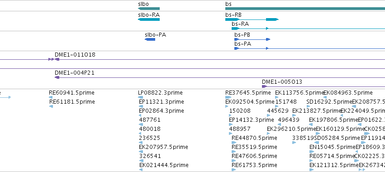Select the bs-RB transcript first exon
This screenshot has height=172, width=385.
[232, 19]
